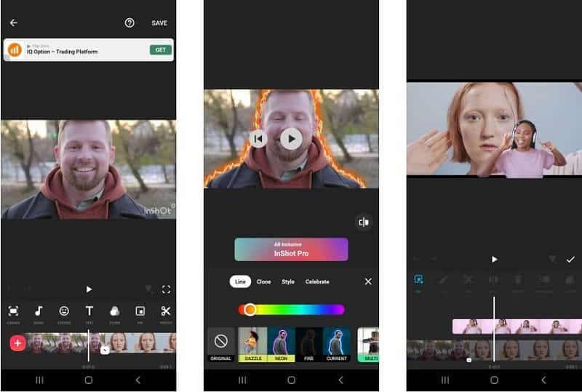This screenshot has height=392, width=582.
Task: Open the Music tool with note icon
Action: 39,313
